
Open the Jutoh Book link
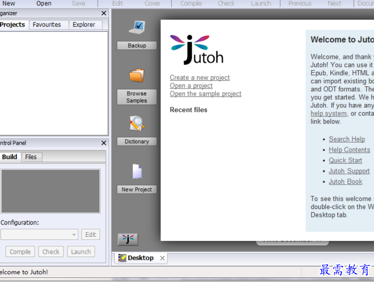(345, 182)
